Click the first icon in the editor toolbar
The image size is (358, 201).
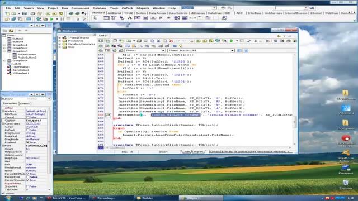tap(101, 41)
